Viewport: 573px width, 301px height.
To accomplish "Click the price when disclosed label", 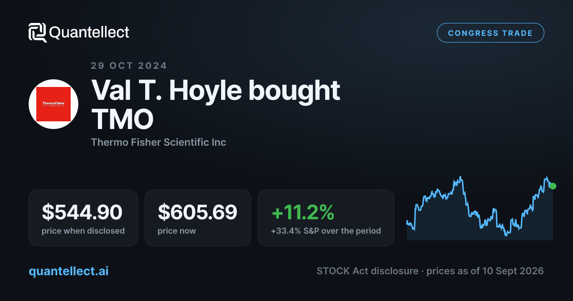I will tap(83, 231).
